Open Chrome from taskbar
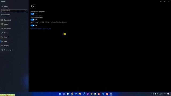This screenshot has height=96, width=171. tap(91, 94)
